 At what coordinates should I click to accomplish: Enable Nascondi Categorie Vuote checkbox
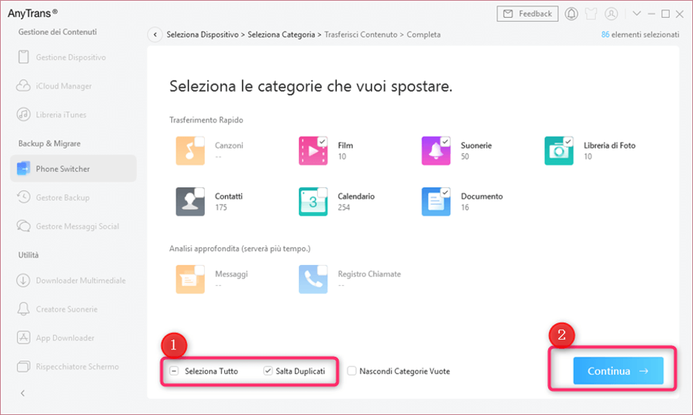pos(351,371)
